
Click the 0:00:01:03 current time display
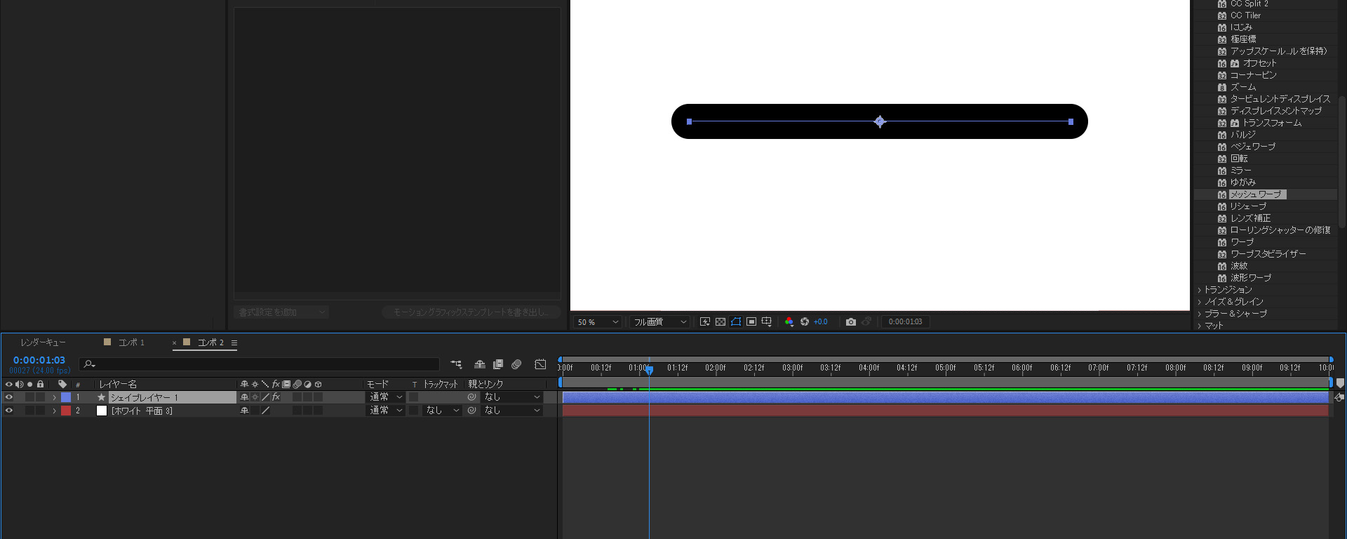coord(39,360)
